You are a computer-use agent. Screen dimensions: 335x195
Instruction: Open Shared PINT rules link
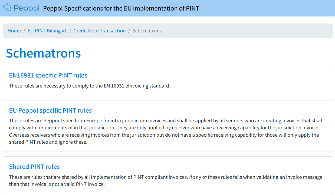tap(34, 166)
